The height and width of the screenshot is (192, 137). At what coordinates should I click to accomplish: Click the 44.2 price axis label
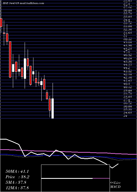pyautogui.click(x=127, y=68)
